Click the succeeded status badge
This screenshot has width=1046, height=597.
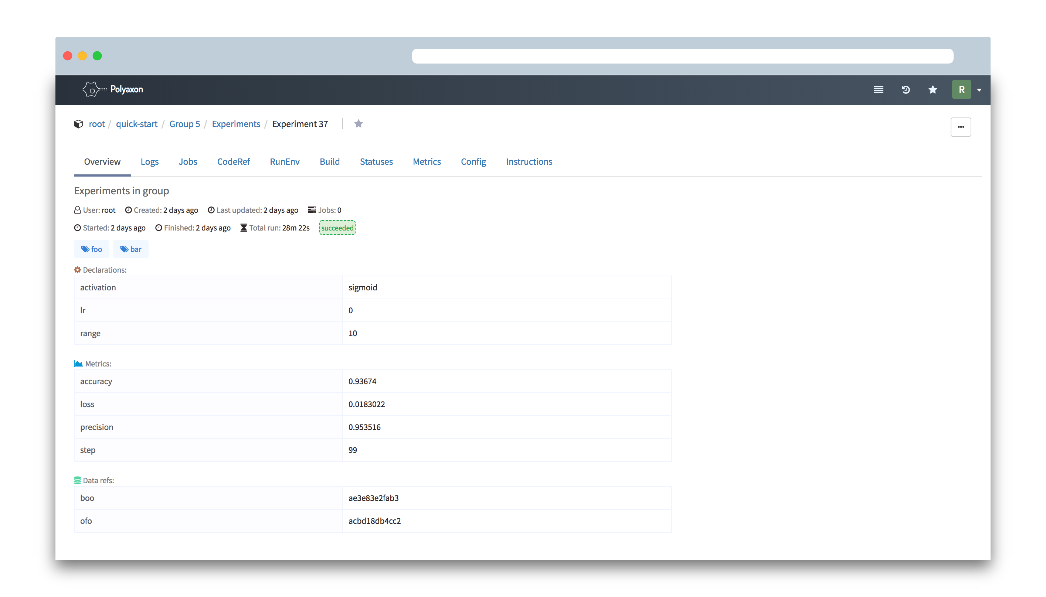[337, 228]
